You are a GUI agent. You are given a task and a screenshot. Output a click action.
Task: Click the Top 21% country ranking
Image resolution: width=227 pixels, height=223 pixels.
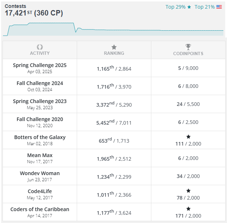[x=204, y=7]
